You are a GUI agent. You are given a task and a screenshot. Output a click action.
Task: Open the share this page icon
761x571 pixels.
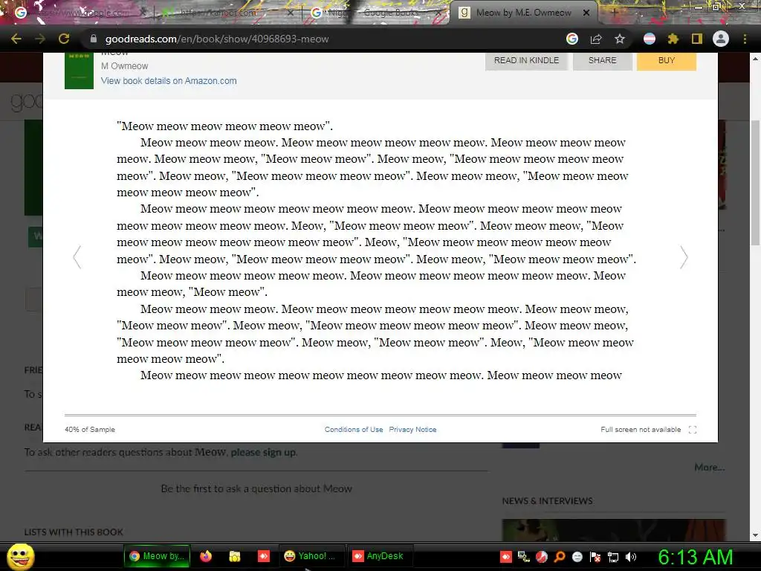click(596, 39)
